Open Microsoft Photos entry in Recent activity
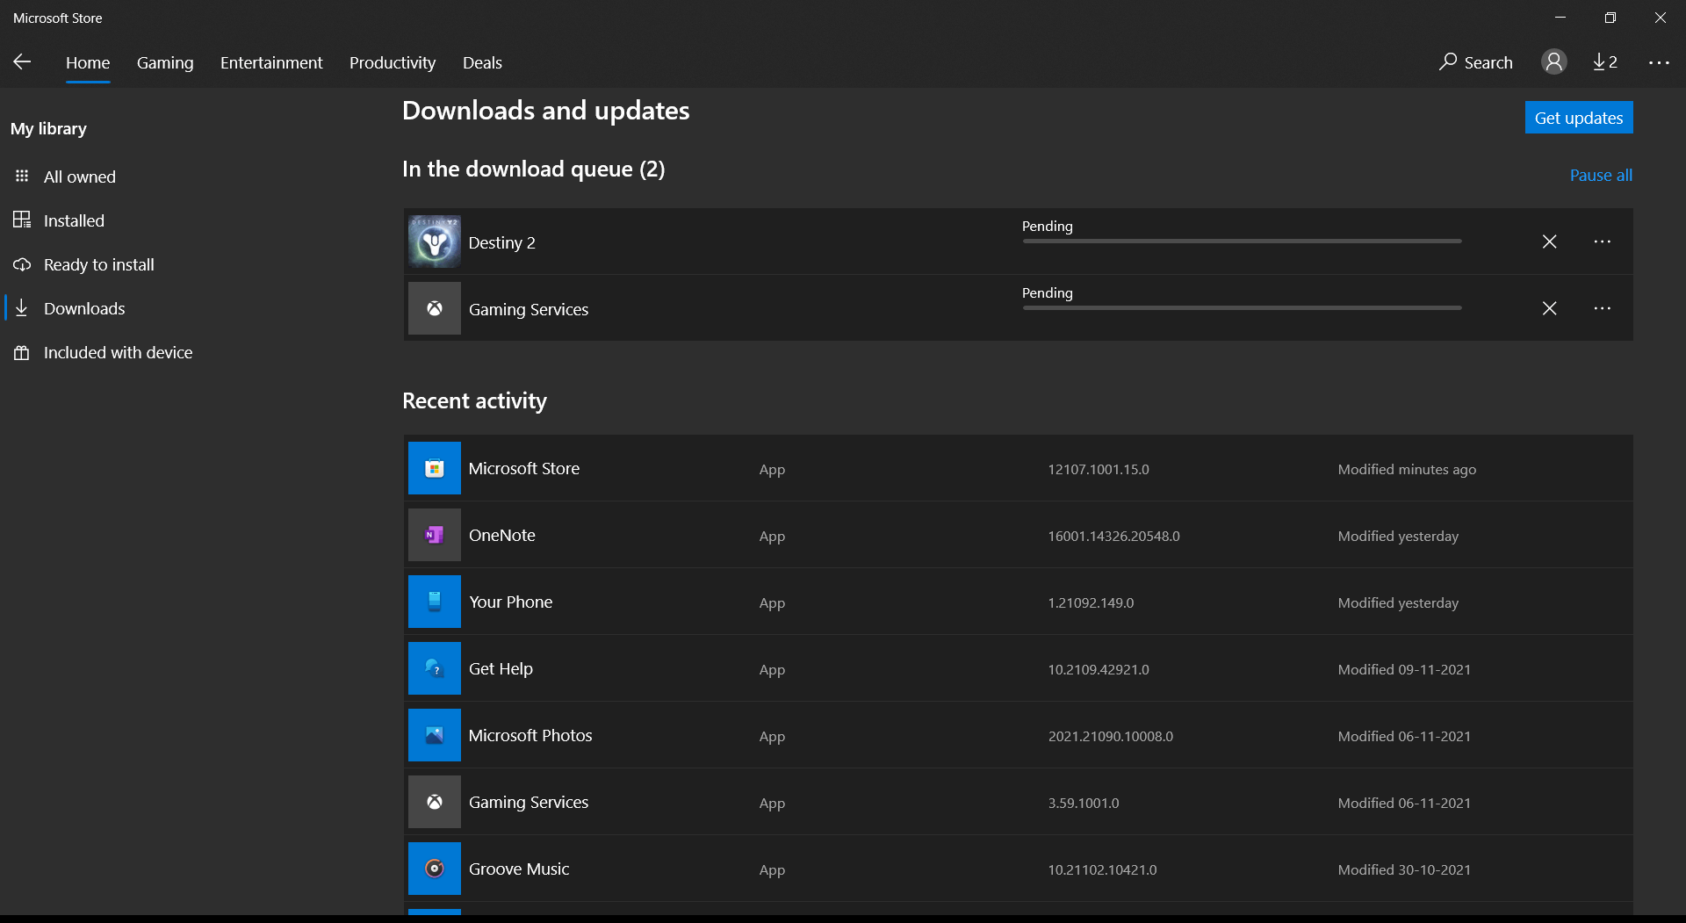 click(x=1019, y=735)
